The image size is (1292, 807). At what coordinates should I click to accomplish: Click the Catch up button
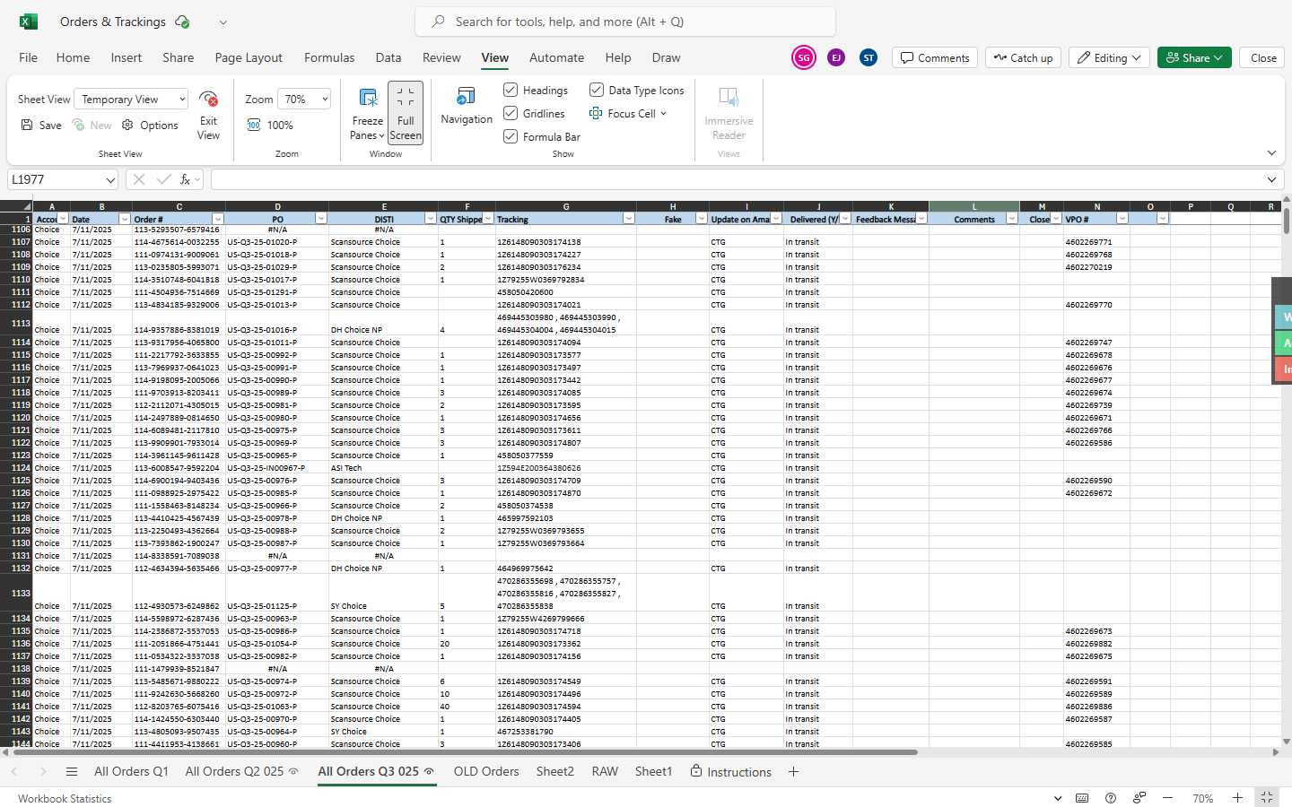[1023, 57]
